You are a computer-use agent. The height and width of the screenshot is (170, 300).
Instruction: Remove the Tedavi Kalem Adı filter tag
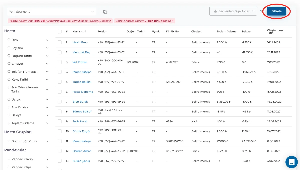pos(110,21)
